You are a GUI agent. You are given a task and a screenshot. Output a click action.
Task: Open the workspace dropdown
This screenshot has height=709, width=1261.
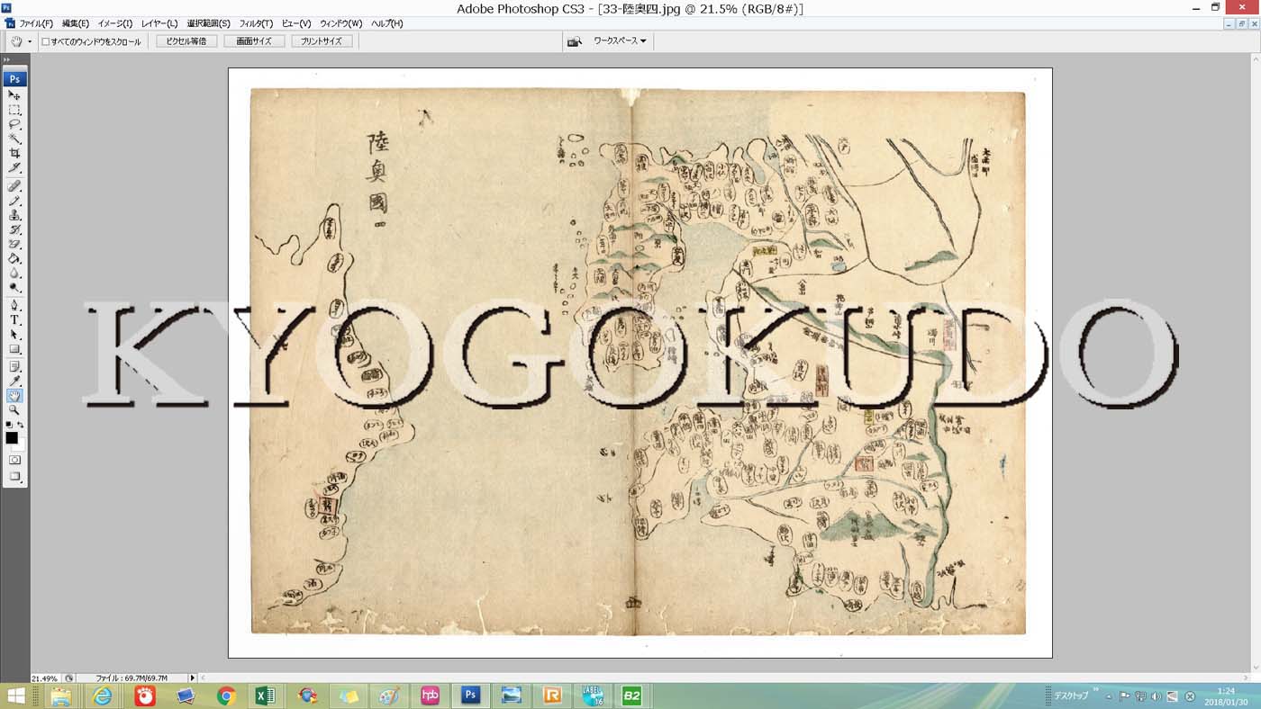coord(620,41)
